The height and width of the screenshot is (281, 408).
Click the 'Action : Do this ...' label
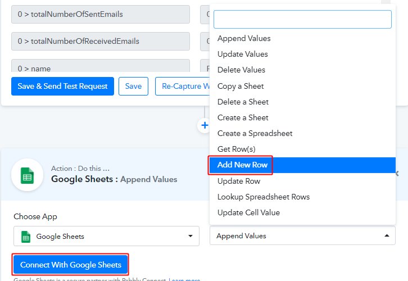pyautogui.click(x=80, y=169)
